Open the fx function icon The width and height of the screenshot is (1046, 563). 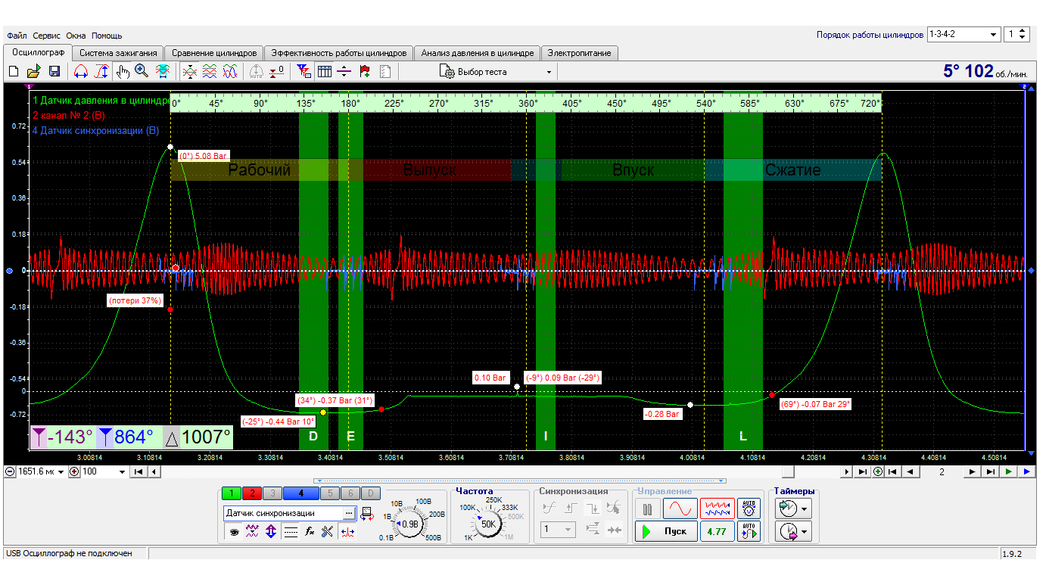(309, 532)
